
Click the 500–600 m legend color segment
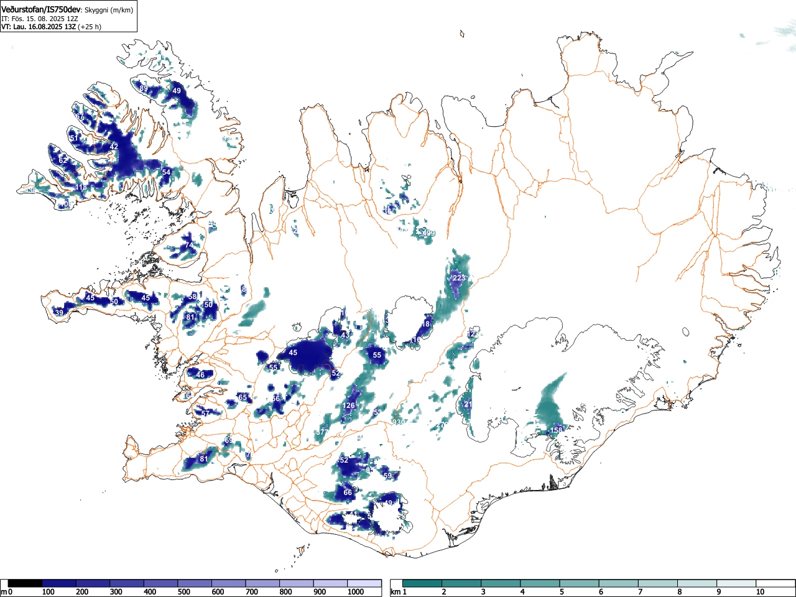195,583
